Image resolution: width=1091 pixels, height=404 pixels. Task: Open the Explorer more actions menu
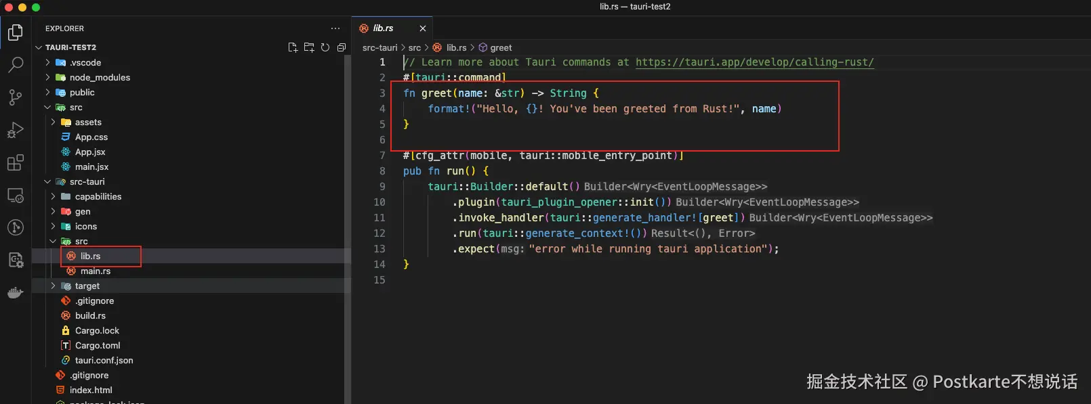click(x=335, y=28)
